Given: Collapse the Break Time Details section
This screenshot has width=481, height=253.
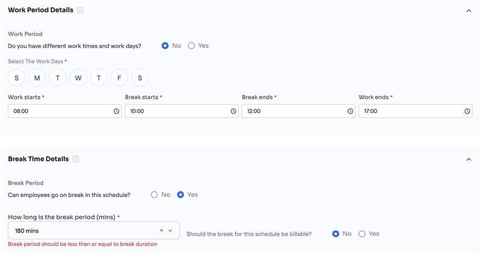Looking at the screenshot, I should [x=469, y=159].
